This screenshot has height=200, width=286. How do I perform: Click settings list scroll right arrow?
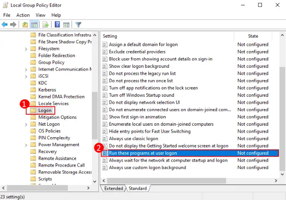(276, 181)
